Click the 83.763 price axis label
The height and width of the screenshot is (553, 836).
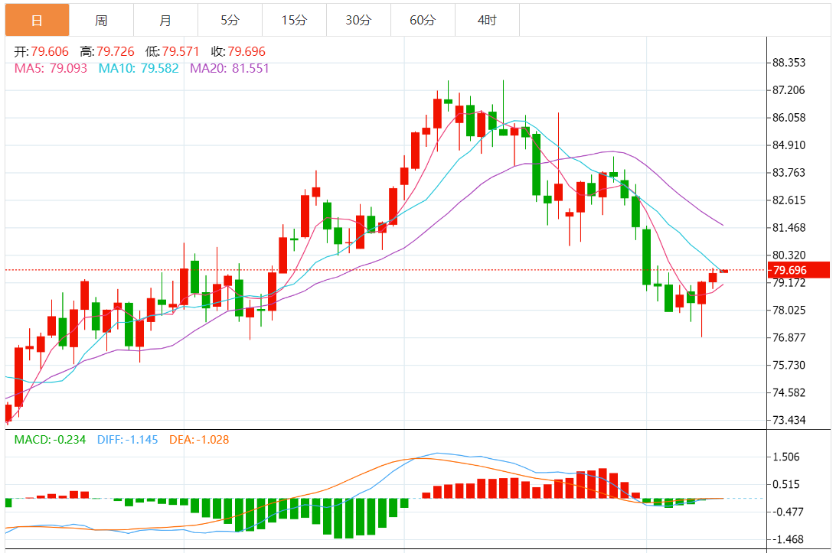coord(789,173)
